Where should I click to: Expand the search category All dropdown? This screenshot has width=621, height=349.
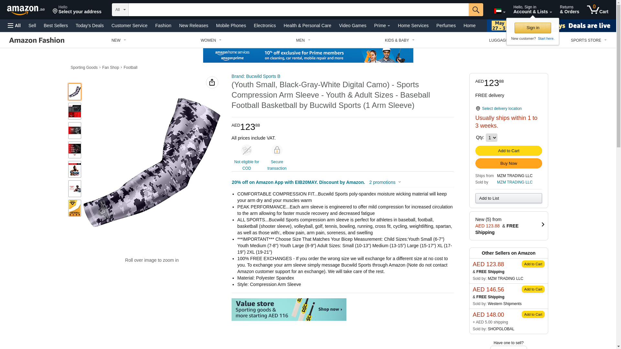tap(120, 10)
